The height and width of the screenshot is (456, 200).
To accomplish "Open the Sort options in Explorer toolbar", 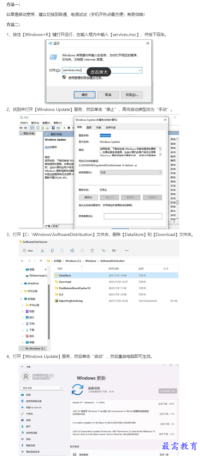I will click(104, 251).
